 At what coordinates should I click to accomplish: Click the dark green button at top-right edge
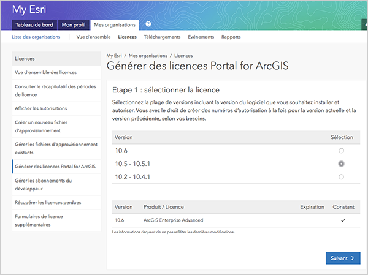tap(365, 25)
